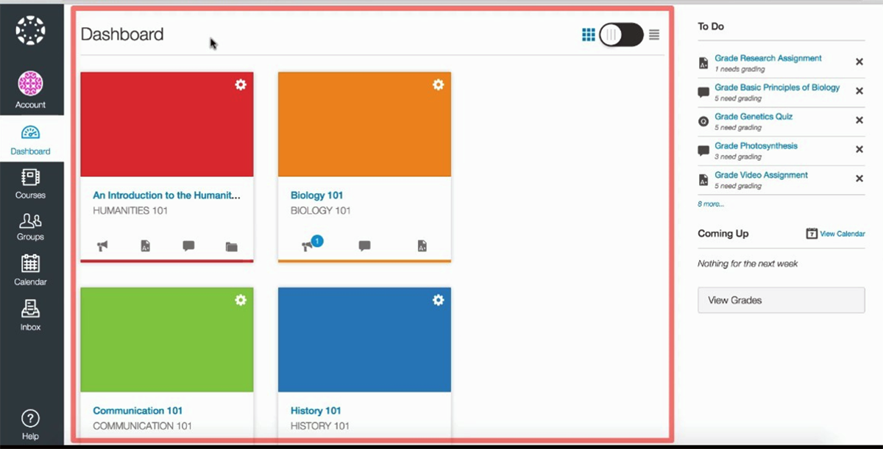The height and width of the screenshot is (449, 883).
Task: Select the list view icon
Action: 654,35
